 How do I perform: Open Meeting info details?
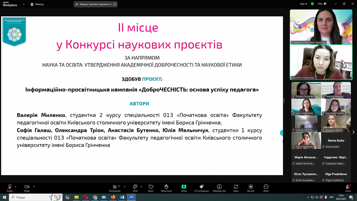pyautogui.click(x=219, y=187)
